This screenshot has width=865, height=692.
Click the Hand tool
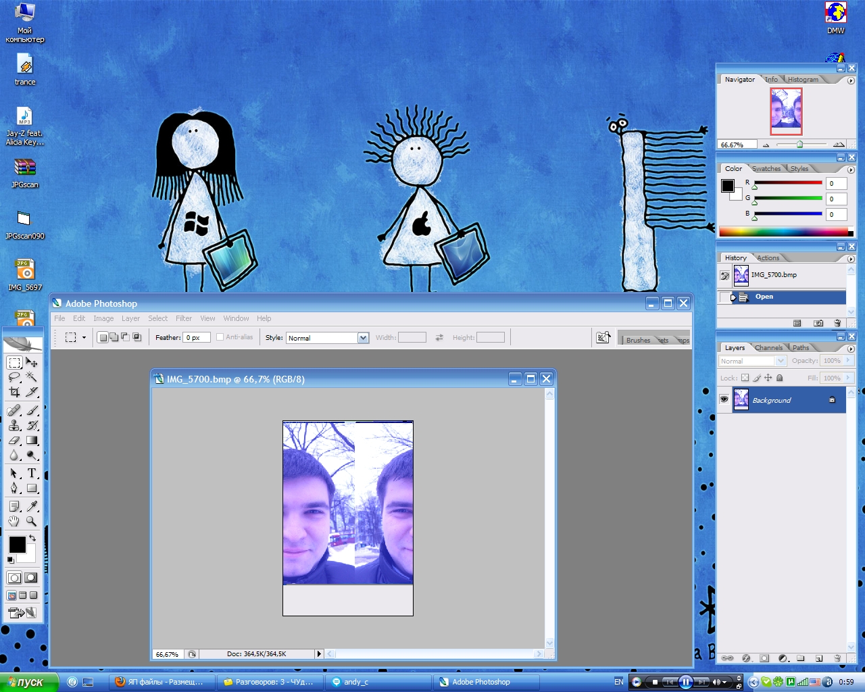14,521
